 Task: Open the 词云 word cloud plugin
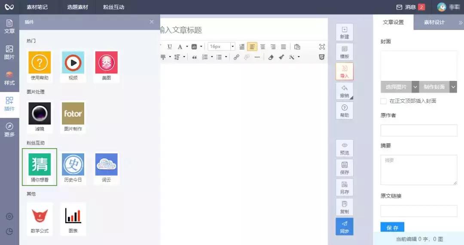(107, 167)
